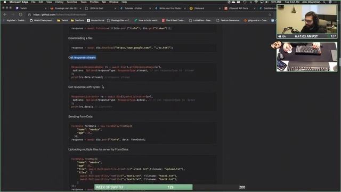
Task: Switch to the DataTable tab
Action: pyautogui.click(x=267, y=9)
